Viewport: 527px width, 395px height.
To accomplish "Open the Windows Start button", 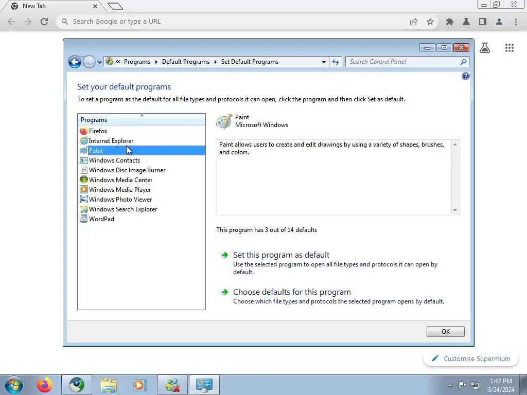I will (13, 385).
